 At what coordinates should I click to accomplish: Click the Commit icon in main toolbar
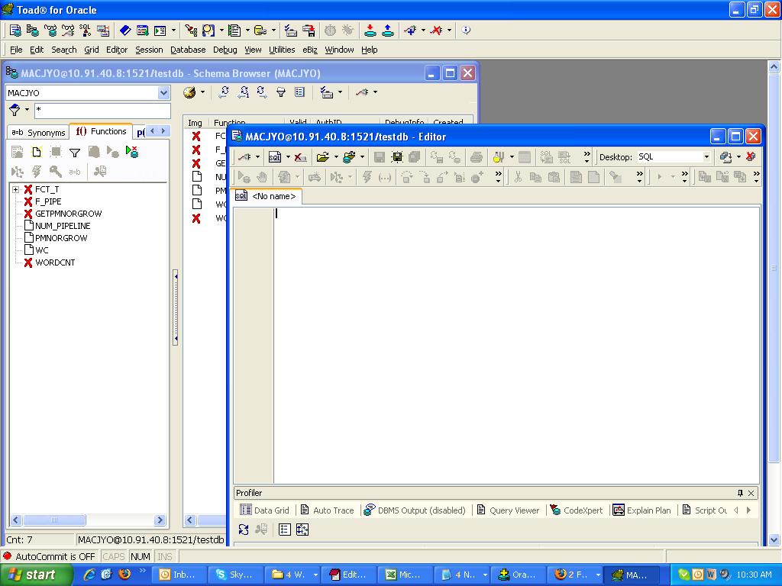coord(370,31)
